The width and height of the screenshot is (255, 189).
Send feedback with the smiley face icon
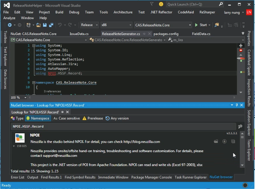[161, 4]
